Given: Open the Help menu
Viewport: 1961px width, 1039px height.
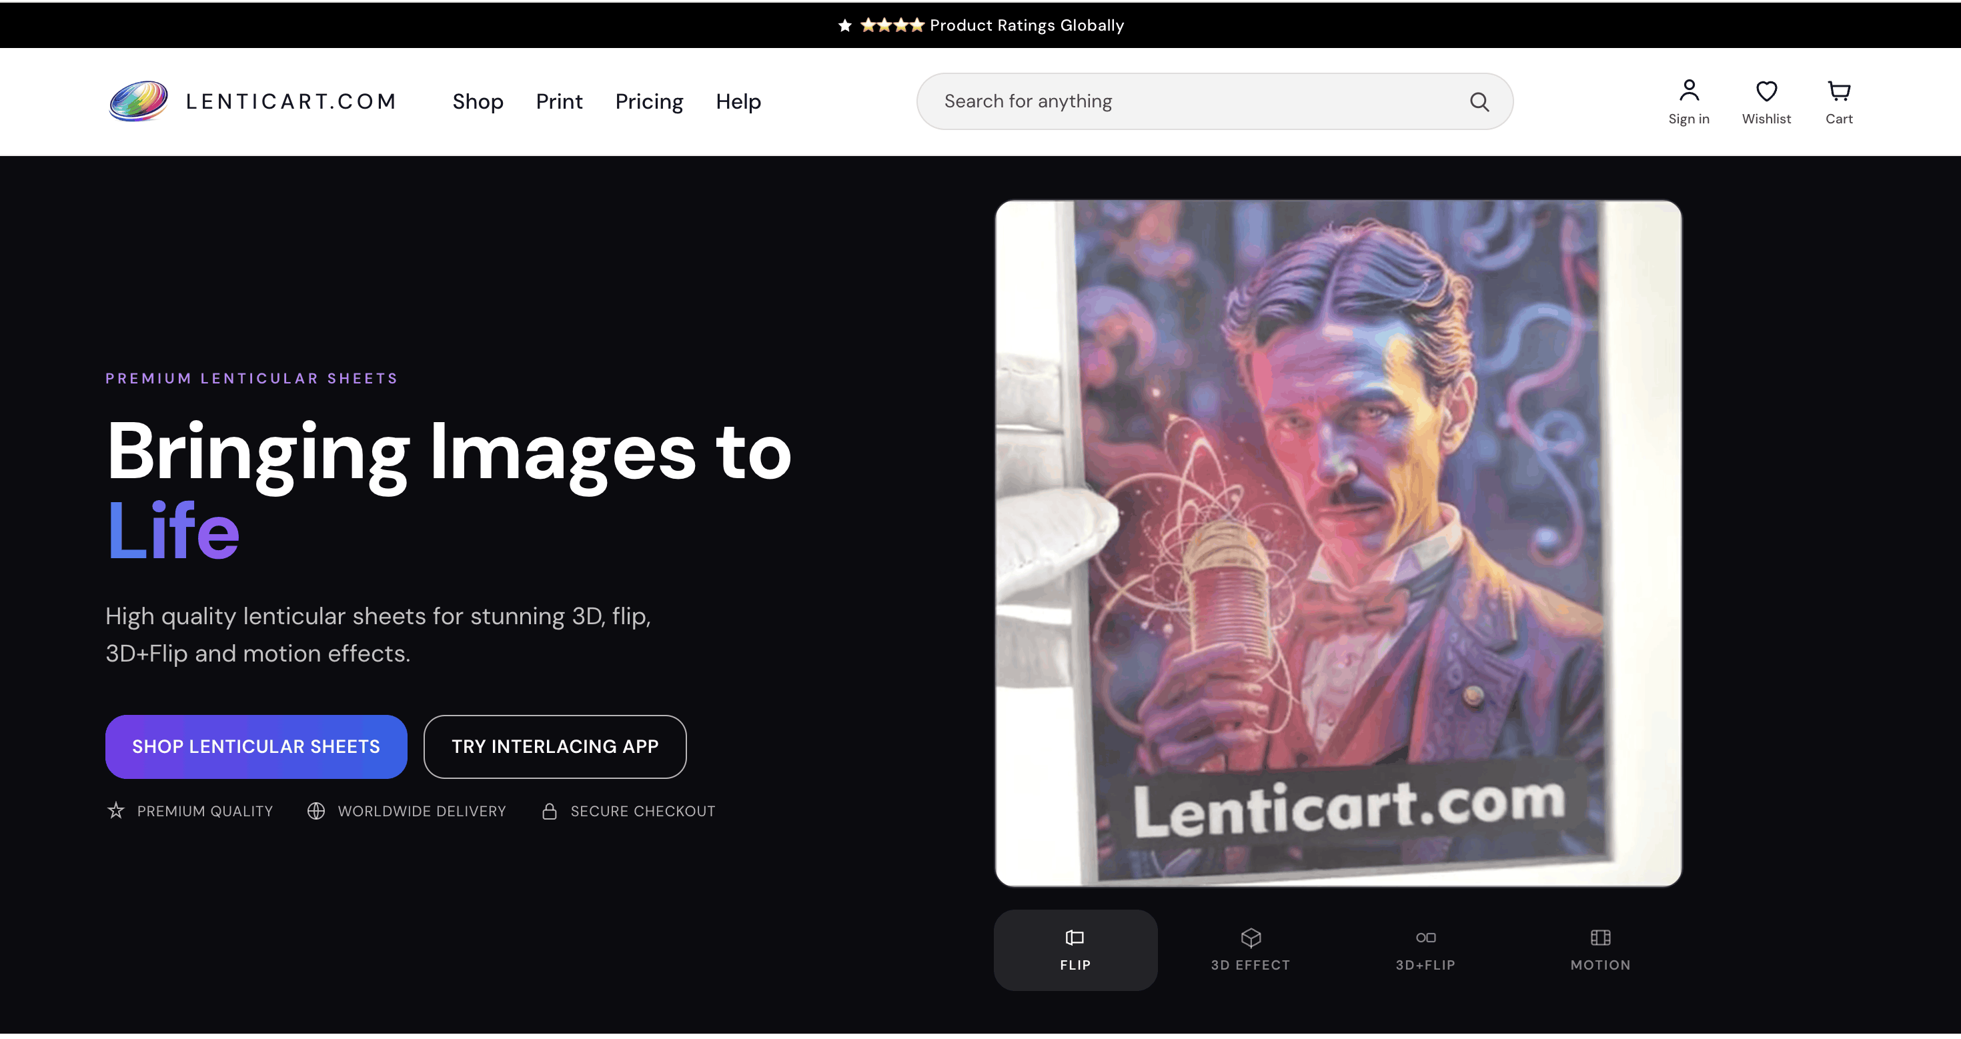Looking at the screenshot, I should point(738,101).
